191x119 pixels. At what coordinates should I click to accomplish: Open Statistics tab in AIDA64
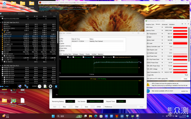[101, 54]
